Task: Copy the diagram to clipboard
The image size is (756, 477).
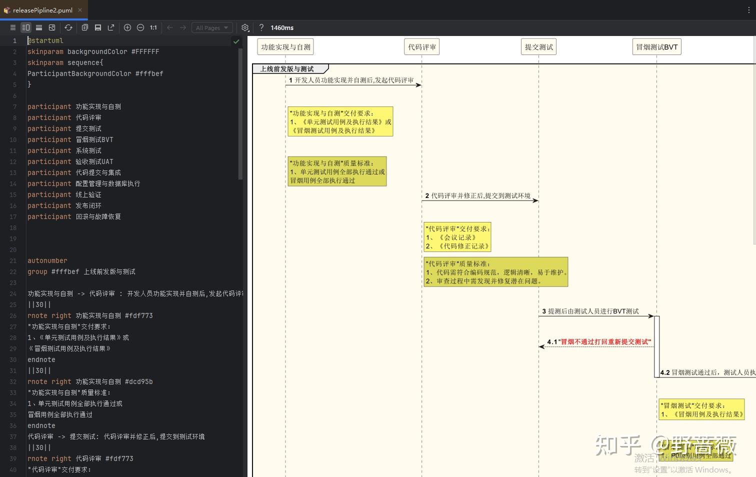Action: pos(85,27)
